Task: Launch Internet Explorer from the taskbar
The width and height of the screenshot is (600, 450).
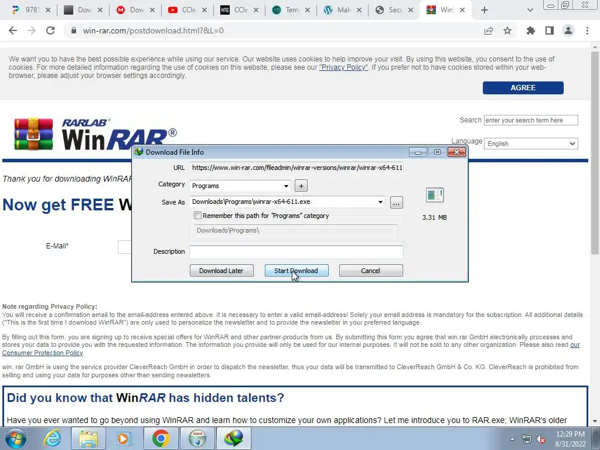Action: (x=52, y=438)
